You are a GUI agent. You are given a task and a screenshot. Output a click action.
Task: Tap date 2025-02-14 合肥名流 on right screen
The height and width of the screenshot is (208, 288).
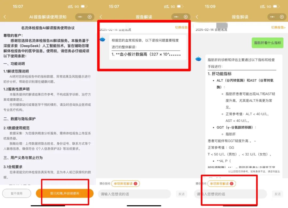click(211, 30)
